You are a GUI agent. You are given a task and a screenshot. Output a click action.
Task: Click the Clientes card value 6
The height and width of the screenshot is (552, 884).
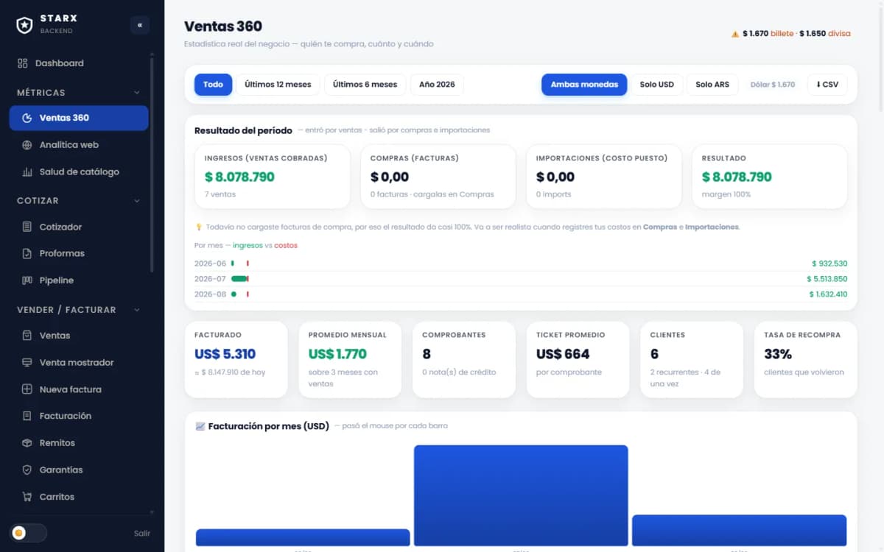655,354
